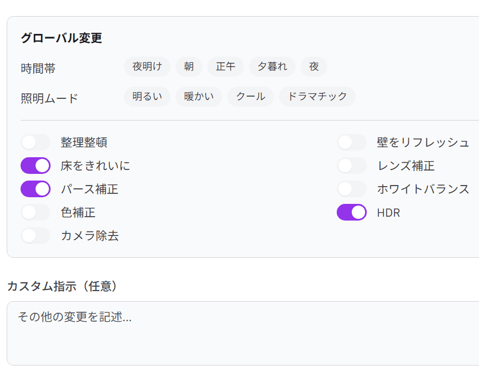479x380 pixels.
Task: Click the カスタム指示（任意） field label
Action: pyautogui.click(x=62, y=286)
